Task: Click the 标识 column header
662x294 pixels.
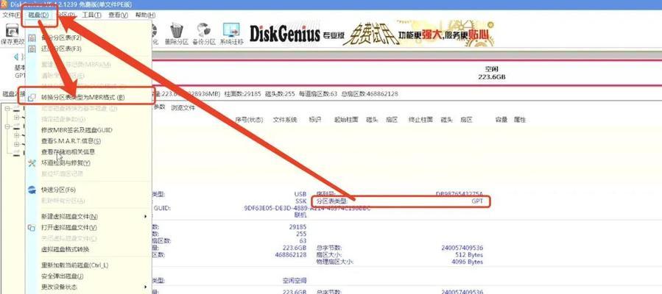Action: (315, 120)
